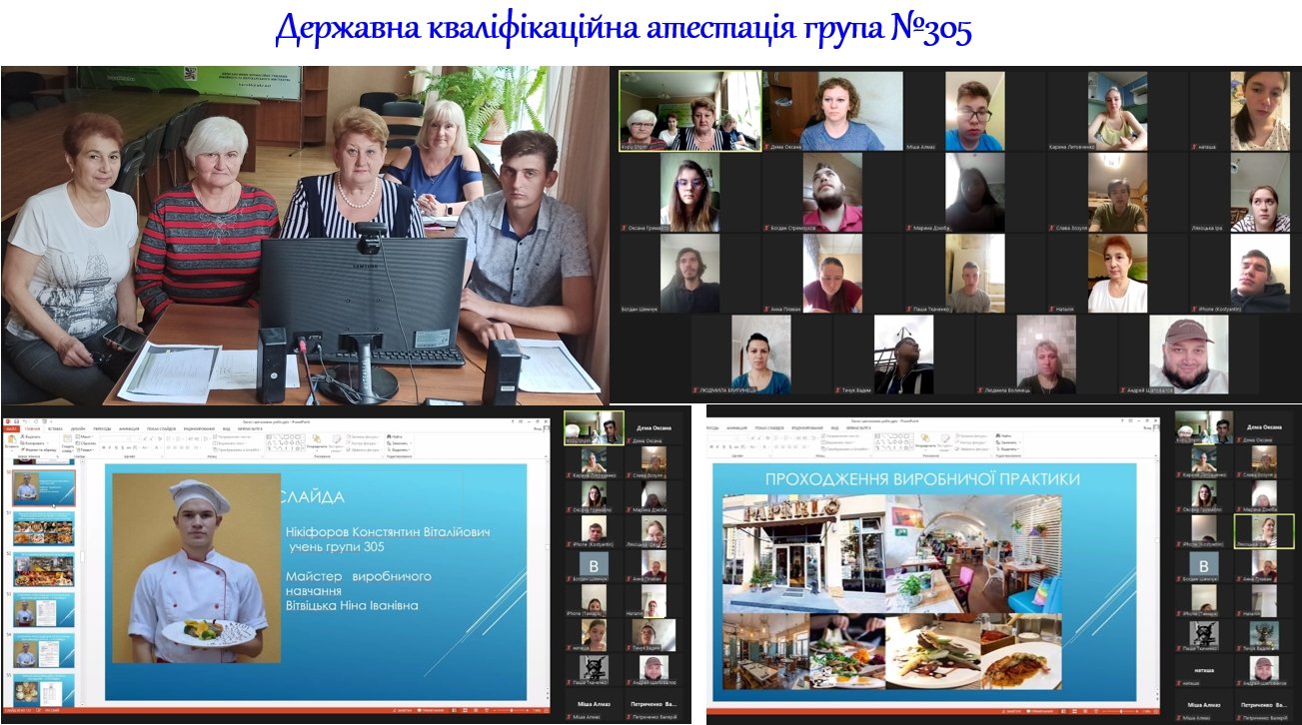
Task: Open ФАЙЛ tab in left PowerPoint
Action: pos(12,428)
